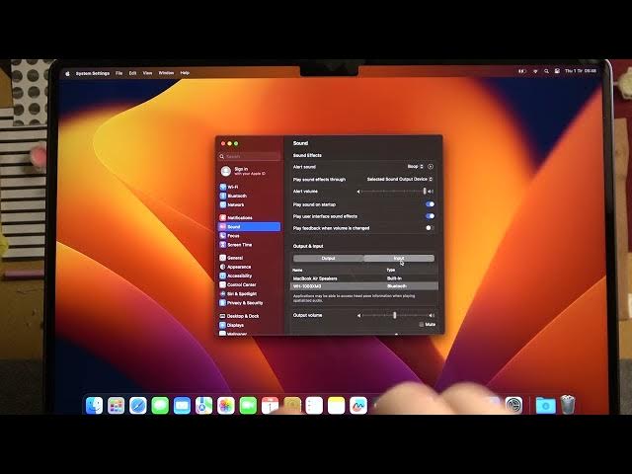Switch to the Input tab

point(399,258)
